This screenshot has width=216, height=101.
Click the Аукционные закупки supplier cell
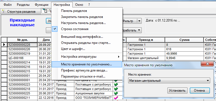(93, 94)
